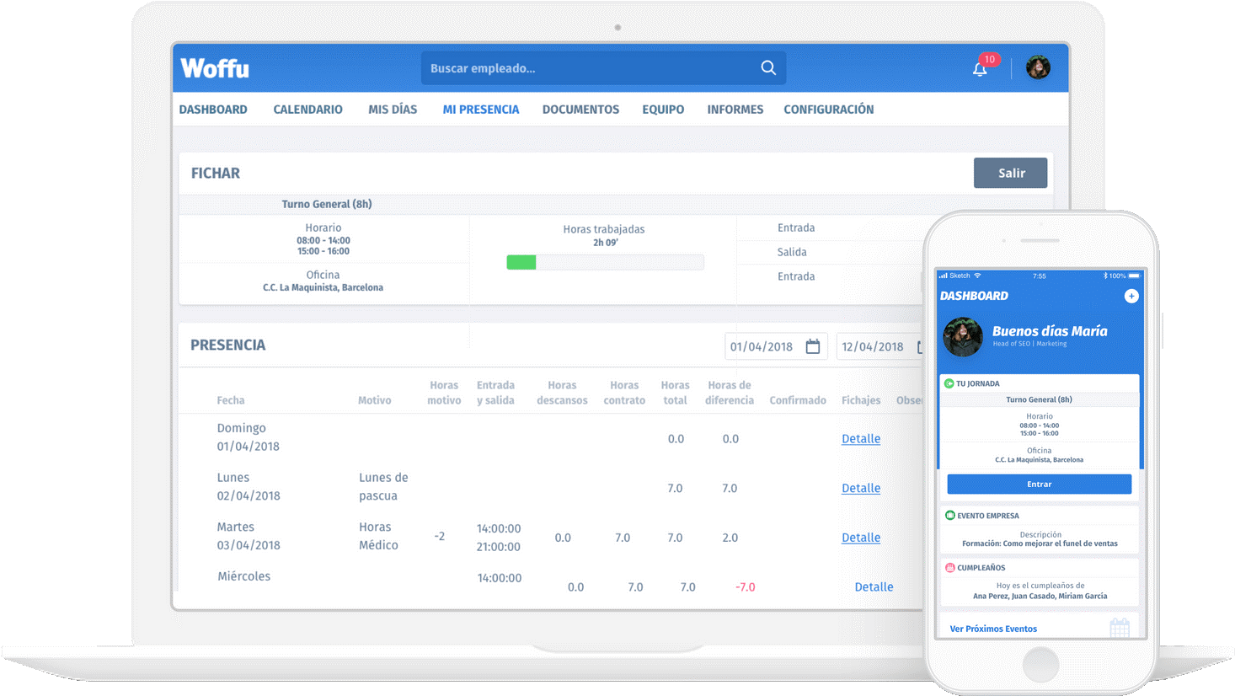Focus the Buscar empleado search field

pyautogui.click(x=590, y=68)
